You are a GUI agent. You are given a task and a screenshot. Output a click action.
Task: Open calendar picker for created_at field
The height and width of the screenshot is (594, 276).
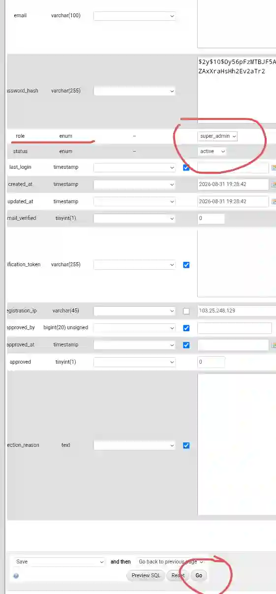point(274,185)
